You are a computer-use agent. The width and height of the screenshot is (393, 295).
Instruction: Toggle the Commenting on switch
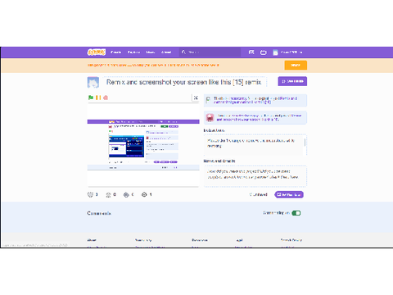296,213
